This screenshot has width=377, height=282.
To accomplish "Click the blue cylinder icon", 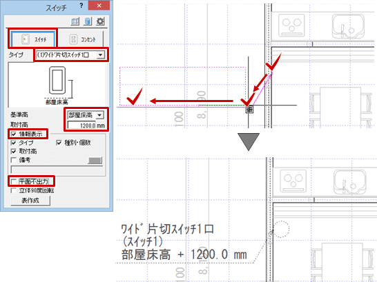I will [x=88, y=21].
